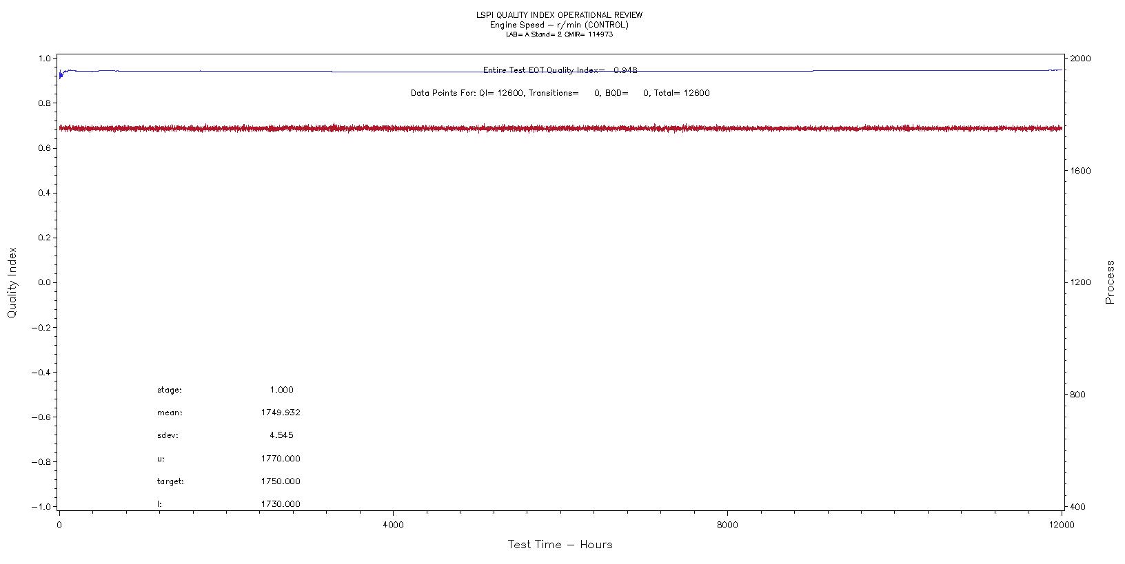Viewport: 1125px width, 564px height.
Task: Click the right axis tick label '400'
Action: click(x=1077, y=507)
